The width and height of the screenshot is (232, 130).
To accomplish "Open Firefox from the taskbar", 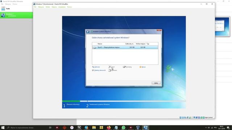I will point(109,127).
